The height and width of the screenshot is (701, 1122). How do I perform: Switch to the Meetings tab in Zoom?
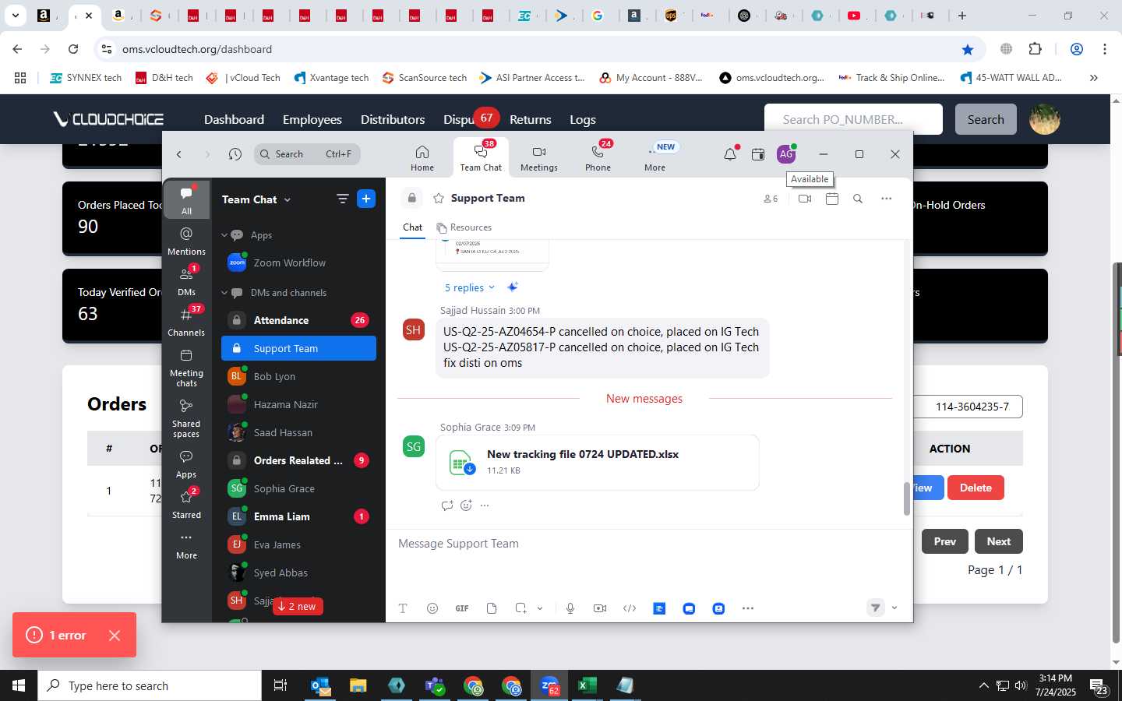coord(539,158)
